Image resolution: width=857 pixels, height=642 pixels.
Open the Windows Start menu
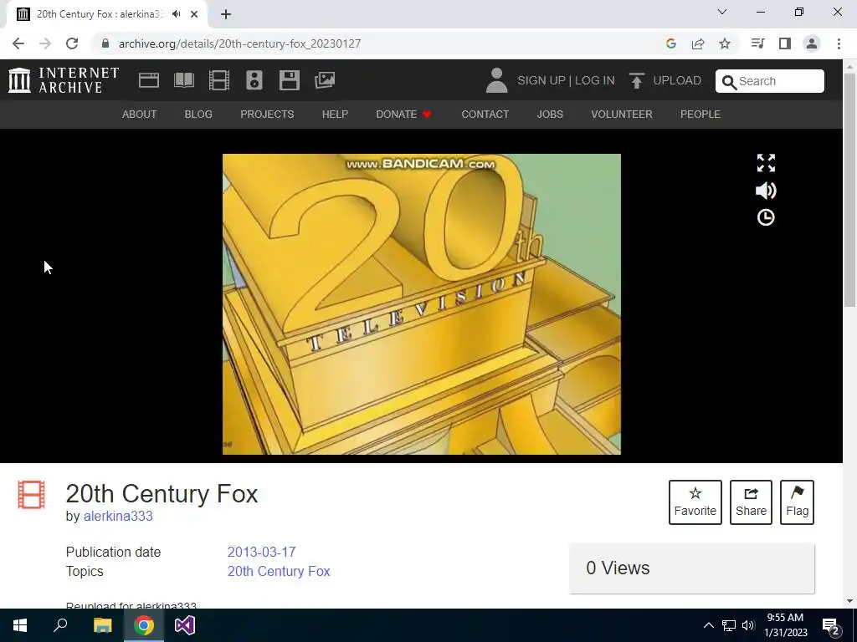tap(20, 625)
